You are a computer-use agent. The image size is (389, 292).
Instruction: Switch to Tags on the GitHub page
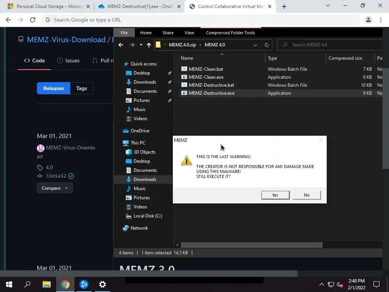tap(82, 88)
